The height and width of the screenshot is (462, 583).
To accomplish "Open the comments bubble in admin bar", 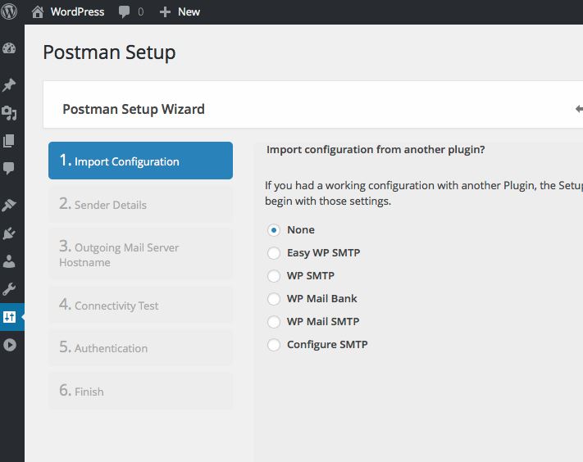I will point(124,12).
